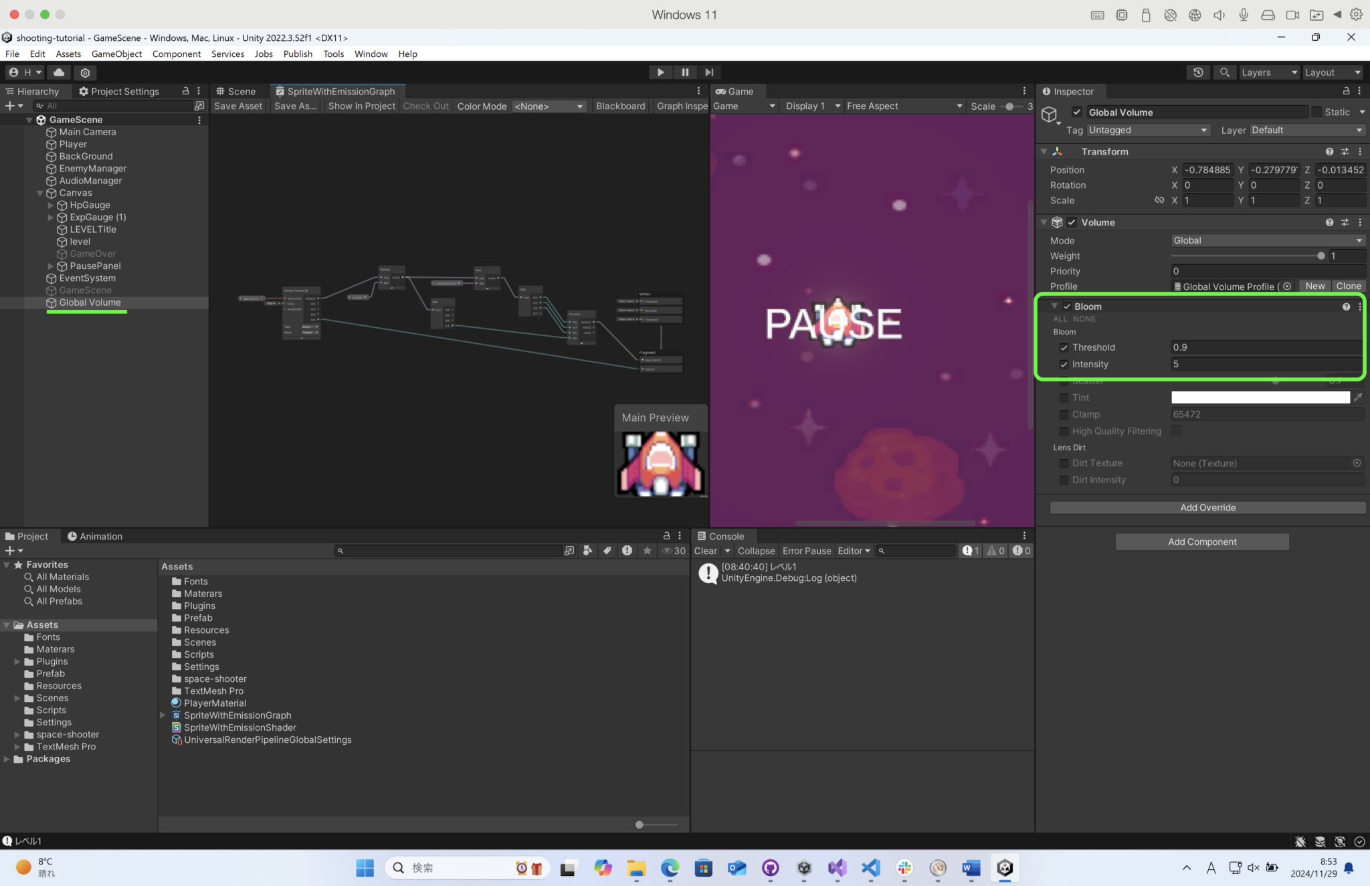The height and width of the screenshot is (886, 1370).
Task: Open the Tint color swatch in Bloom settings
Action: pyautogui.click(x=1260, y=397)
